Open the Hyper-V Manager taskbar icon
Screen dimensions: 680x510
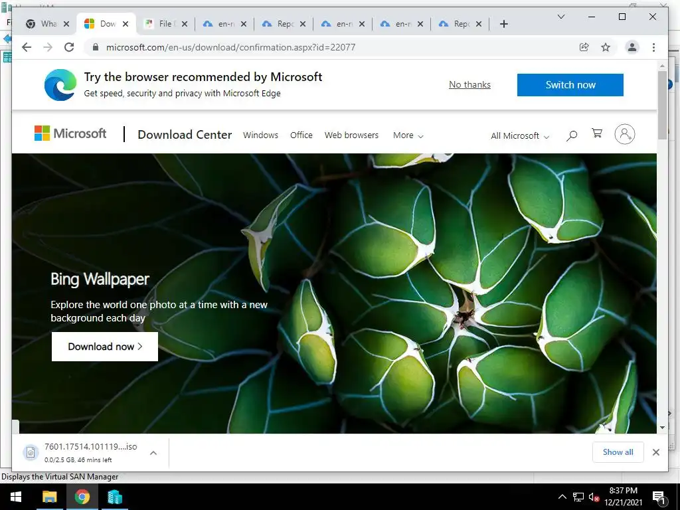[115, 497]
